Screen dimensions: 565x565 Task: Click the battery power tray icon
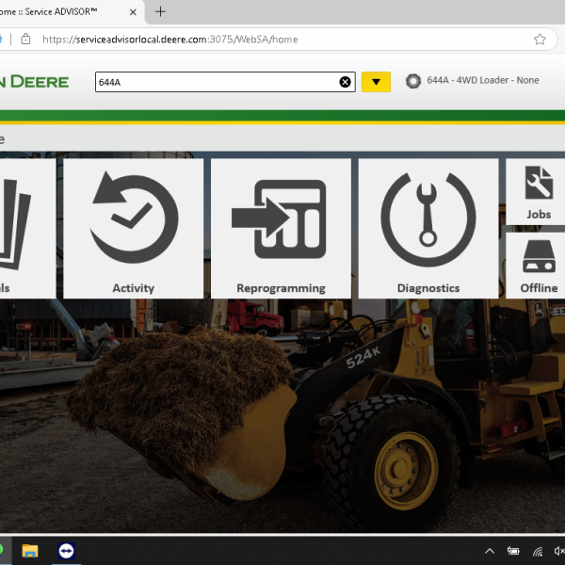tap(513, 551)
